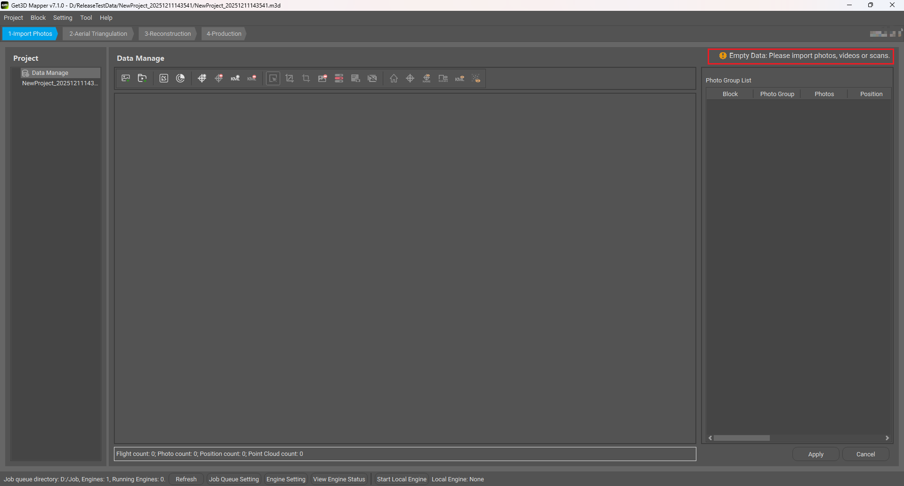Click the delete photo icon
This screenshot has width=904, height=486.
[323, 78]
